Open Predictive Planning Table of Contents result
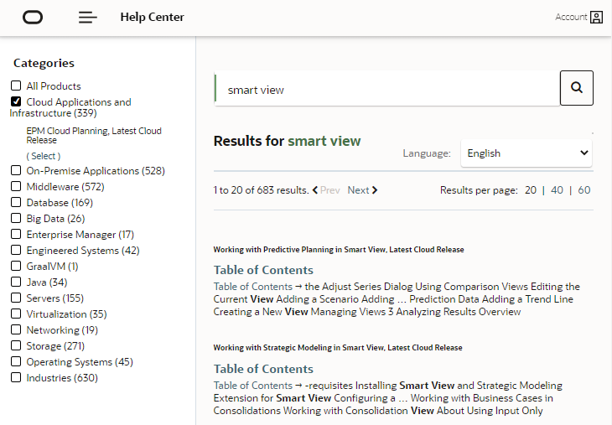Screen dimensions: 612x425 (x=263, y=270)
